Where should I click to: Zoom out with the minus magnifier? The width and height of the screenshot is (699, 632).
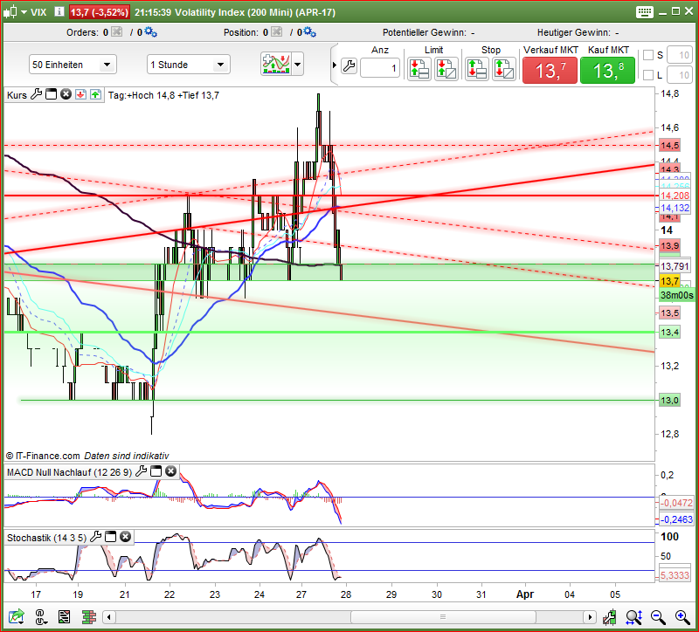click(x=658, y=617)
